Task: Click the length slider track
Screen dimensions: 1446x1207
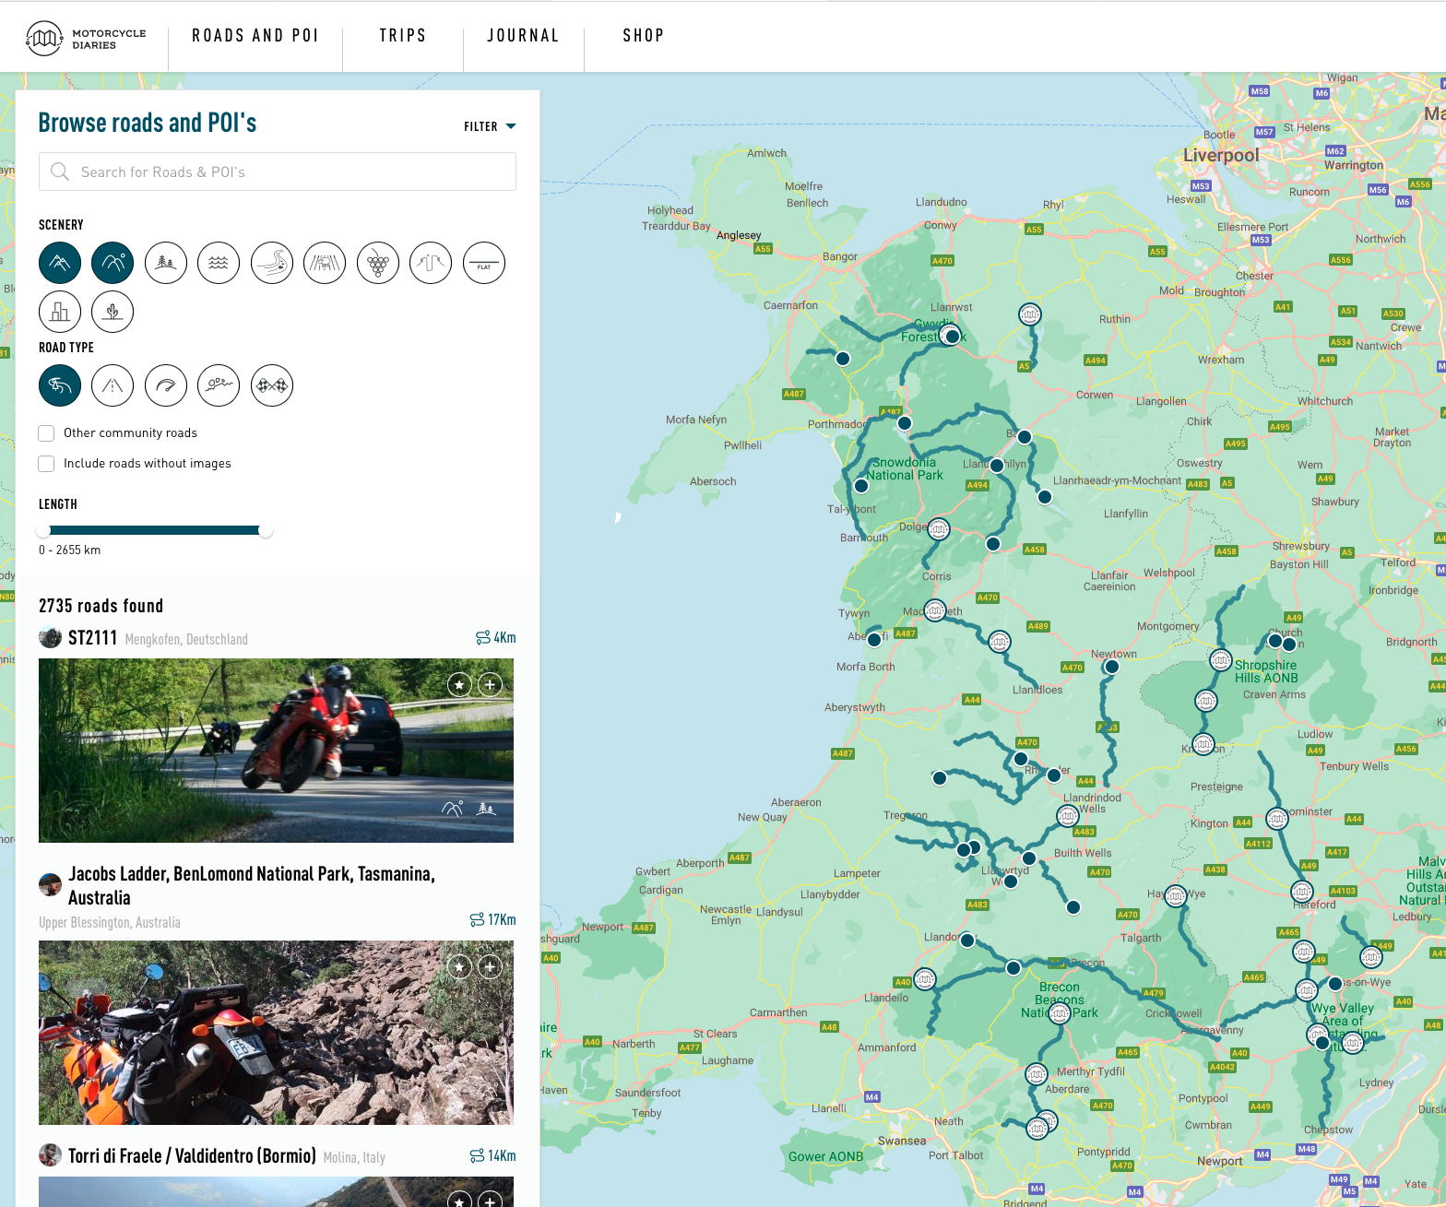Action: pyautogui.click(x=154, y=530)
